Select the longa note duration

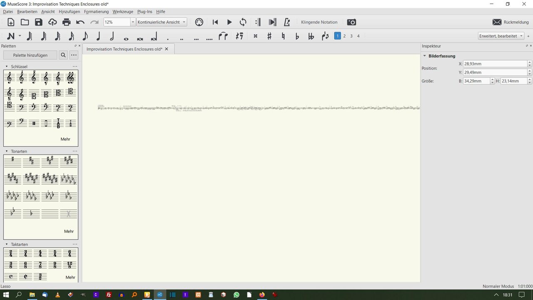154,36
